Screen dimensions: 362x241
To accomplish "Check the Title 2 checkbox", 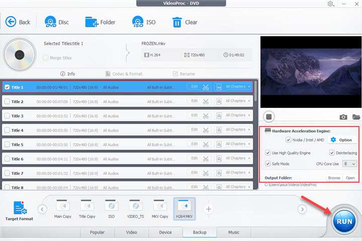I will click(7, 101).
